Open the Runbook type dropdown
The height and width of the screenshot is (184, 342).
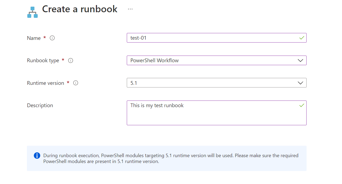click(217, 60)
